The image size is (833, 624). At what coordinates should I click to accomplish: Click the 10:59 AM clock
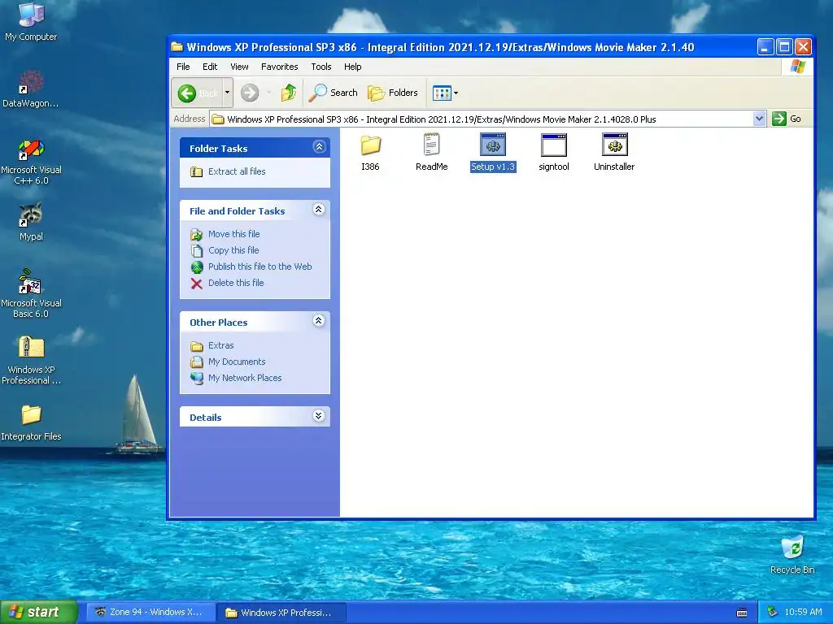pos(803,613)
